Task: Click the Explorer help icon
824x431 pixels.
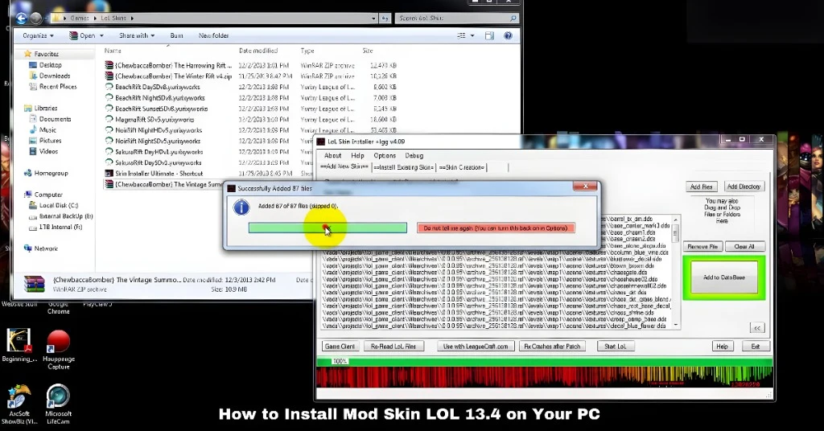Action: (508, 35)
